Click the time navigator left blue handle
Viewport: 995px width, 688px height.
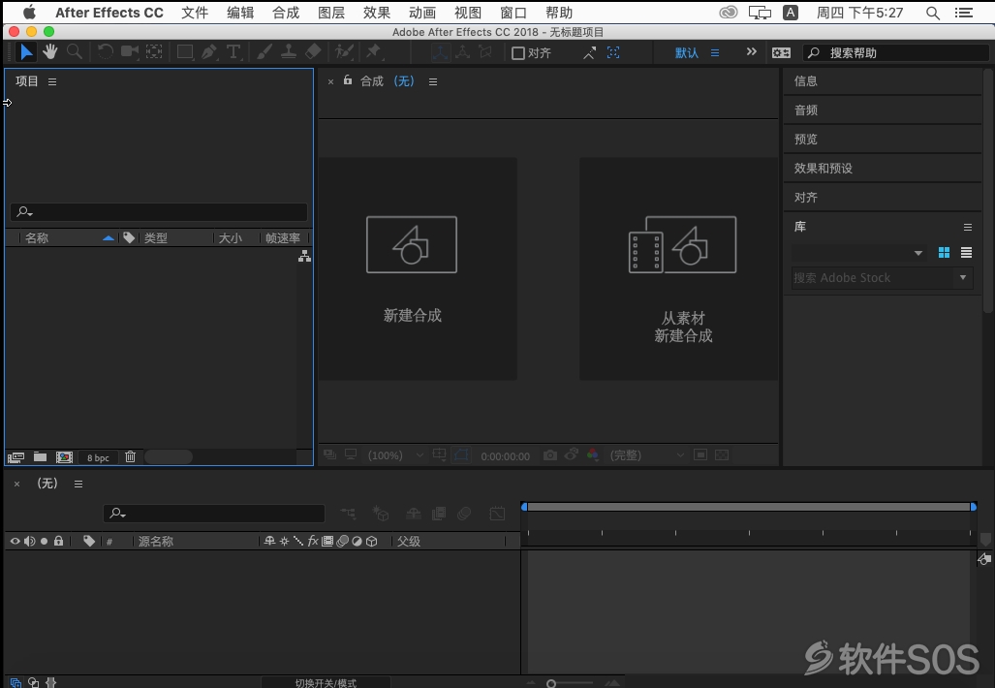pos(524,507)
